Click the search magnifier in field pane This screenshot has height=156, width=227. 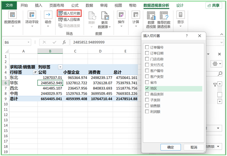[220, 74]
